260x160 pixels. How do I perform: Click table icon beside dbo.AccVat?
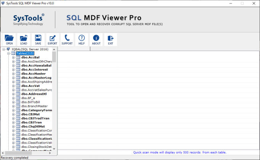click(x=18, y=86)
